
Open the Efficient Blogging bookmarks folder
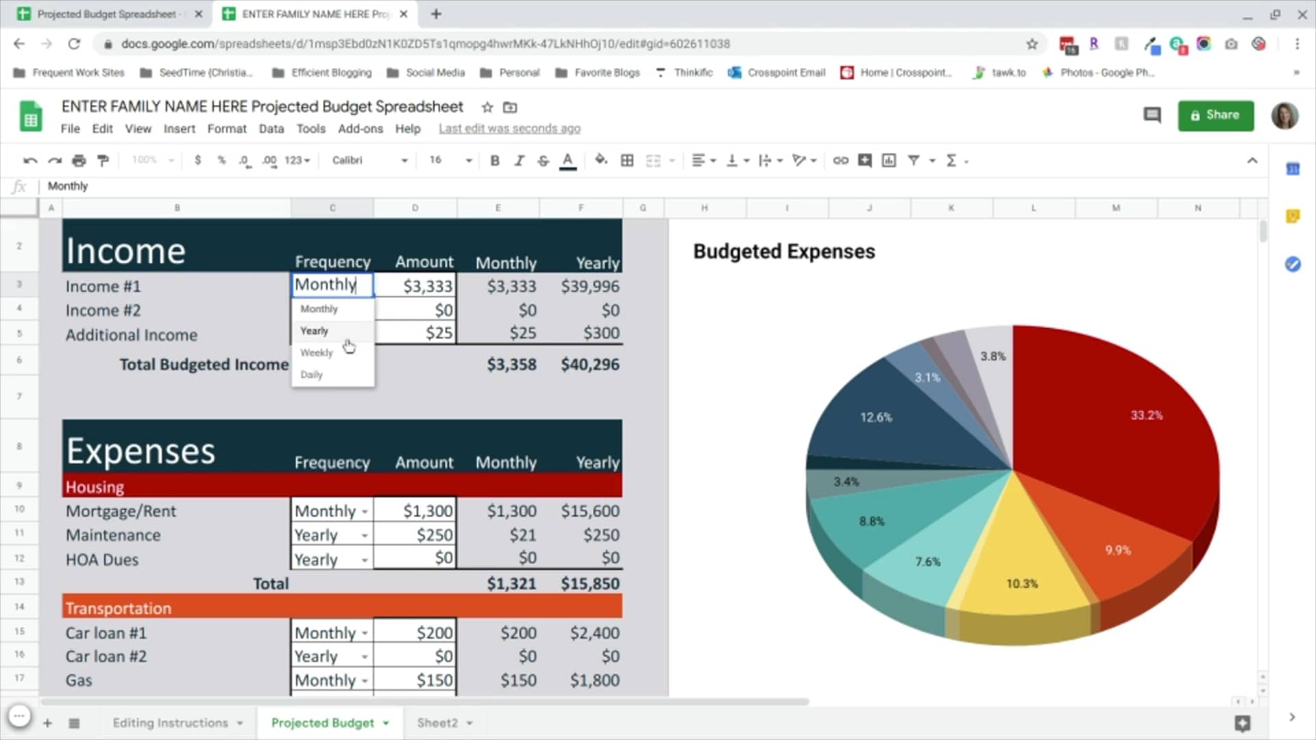[x=321, y=73]
